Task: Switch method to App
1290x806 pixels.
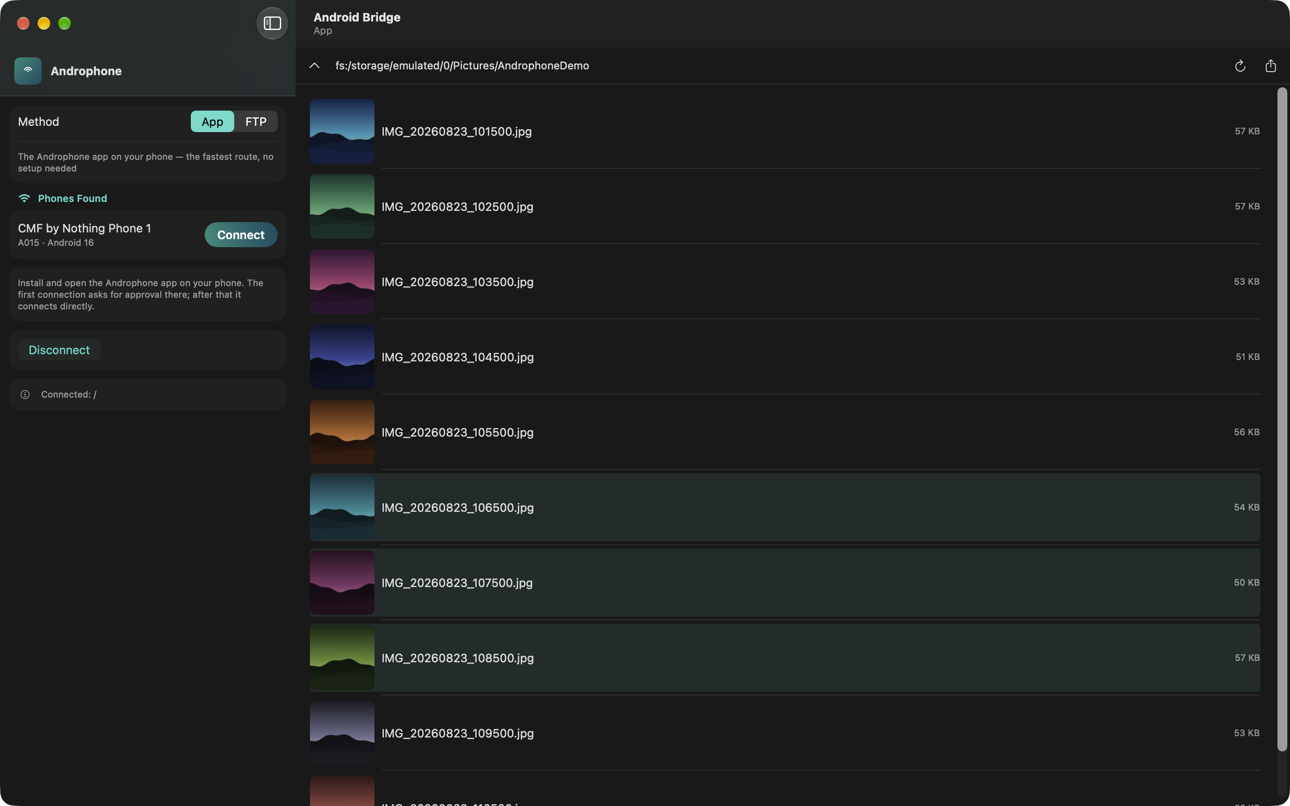Action: 212,121
